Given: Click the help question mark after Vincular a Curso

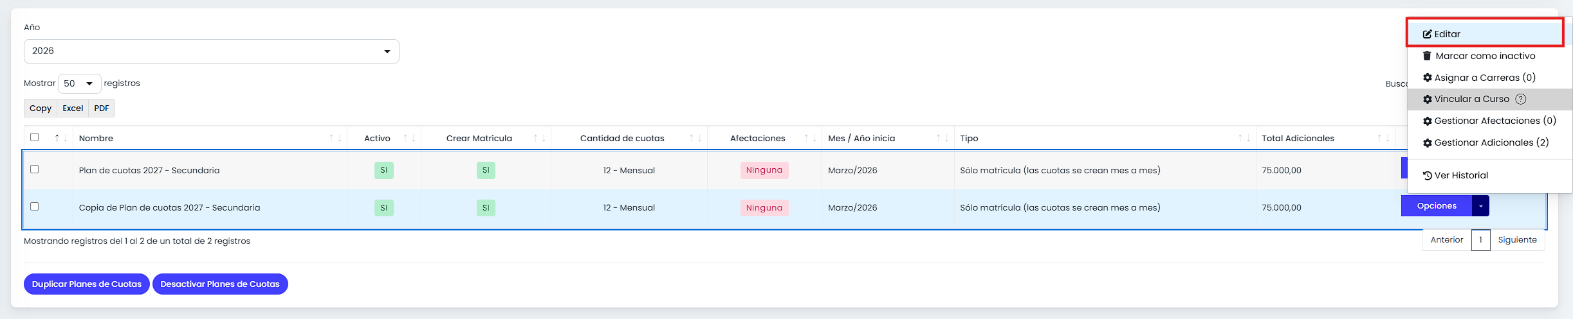Looking at the screenshot, I should coord(1521,99).
